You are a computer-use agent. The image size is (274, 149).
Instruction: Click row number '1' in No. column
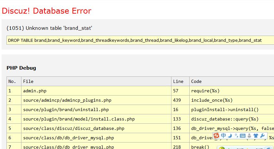pos(14,91)
